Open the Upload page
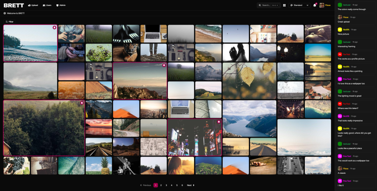The height and width of the screenshot is (191, 377). (33, 5)
